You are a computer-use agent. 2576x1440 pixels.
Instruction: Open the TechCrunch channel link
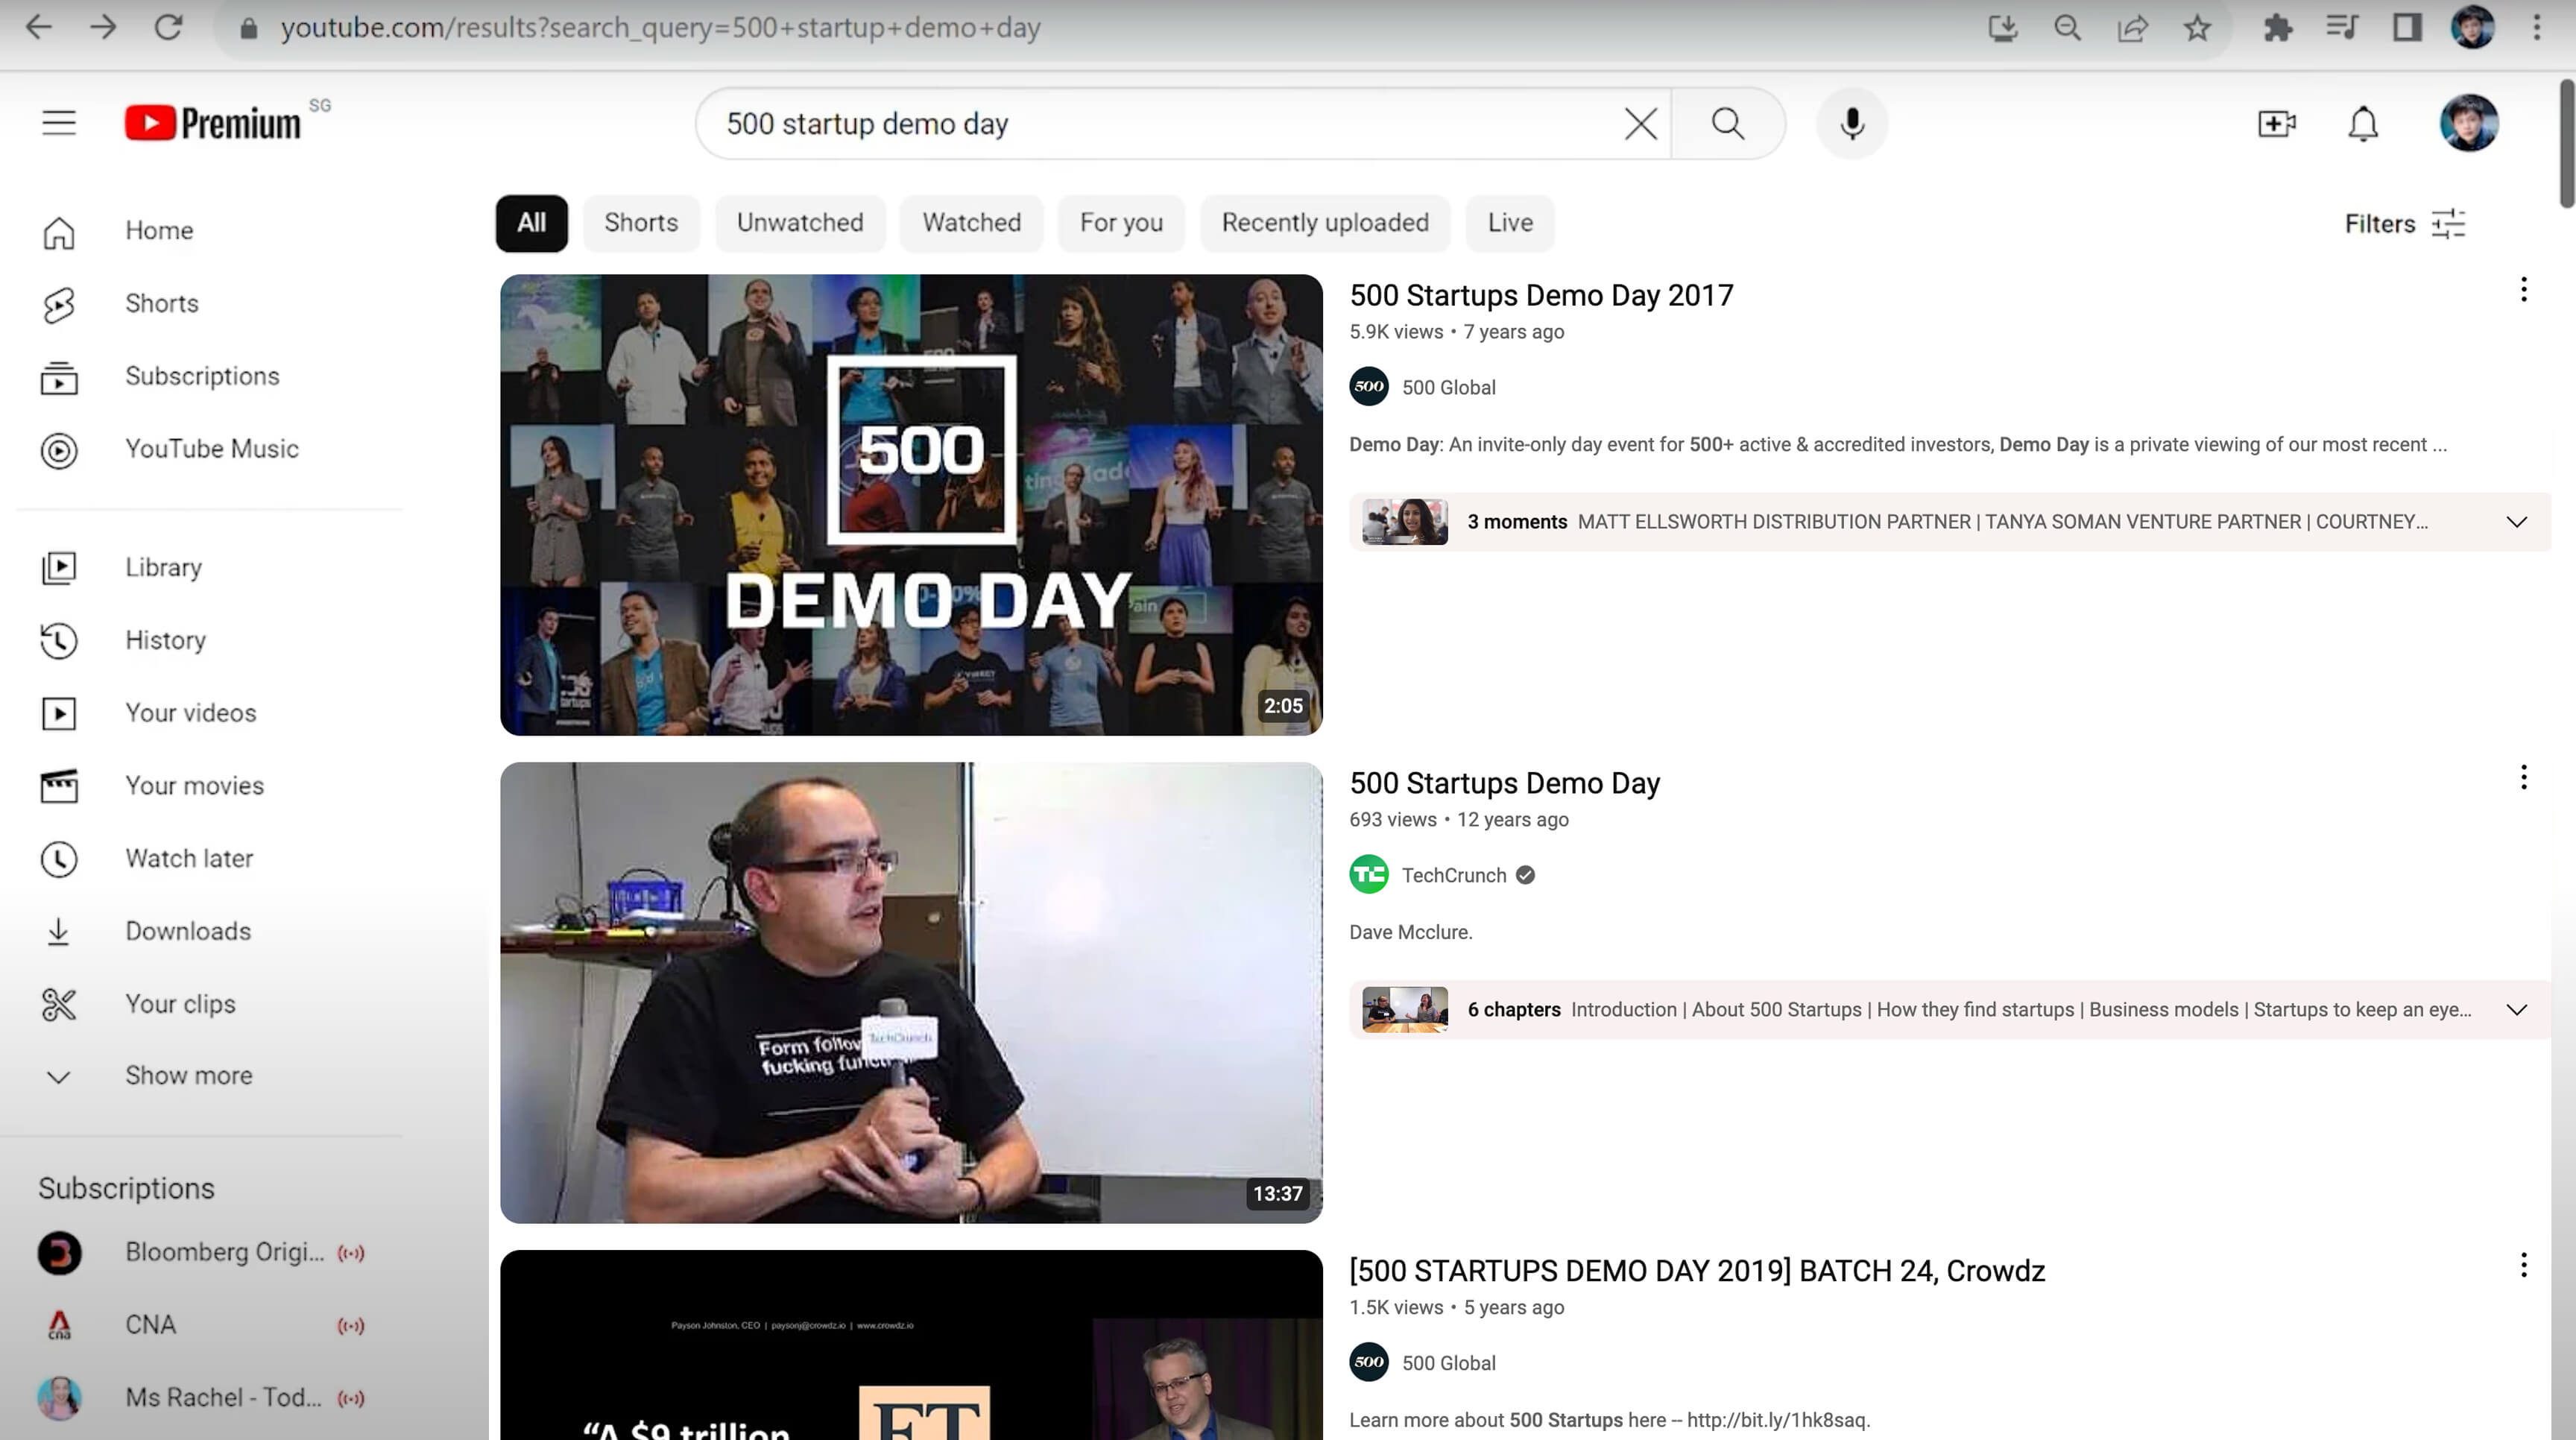point(1453,875)
